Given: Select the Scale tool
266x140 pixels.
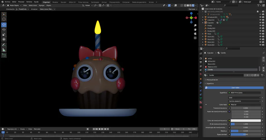Looking at the screenshot, I should 4,35.
